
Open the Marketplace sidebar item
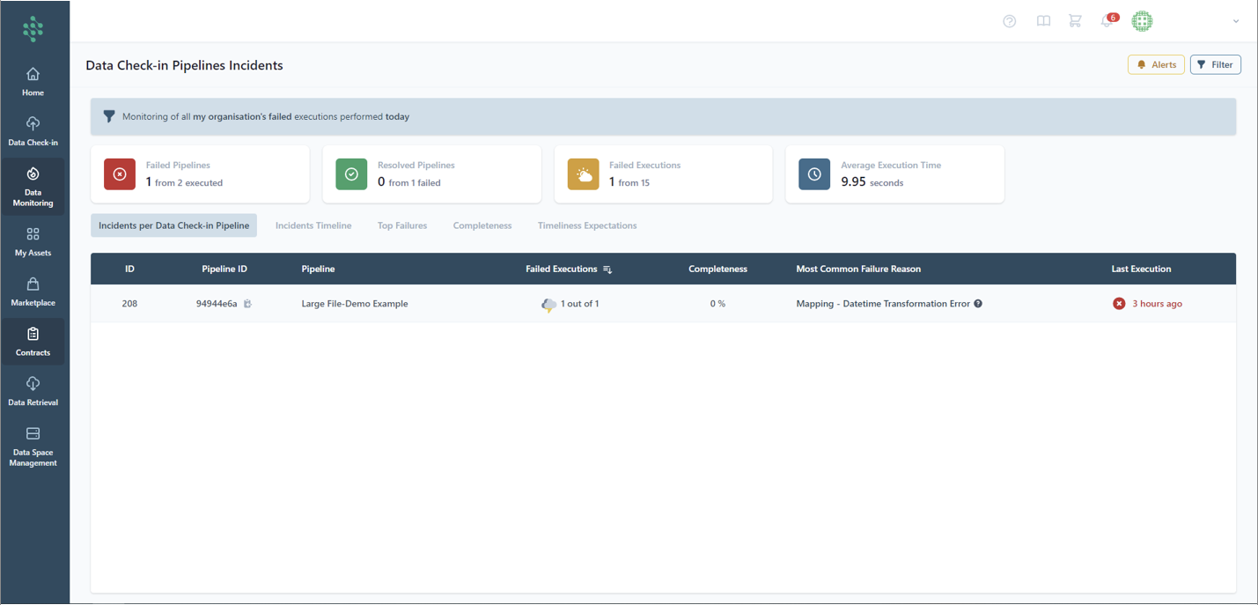pos(33,291)
